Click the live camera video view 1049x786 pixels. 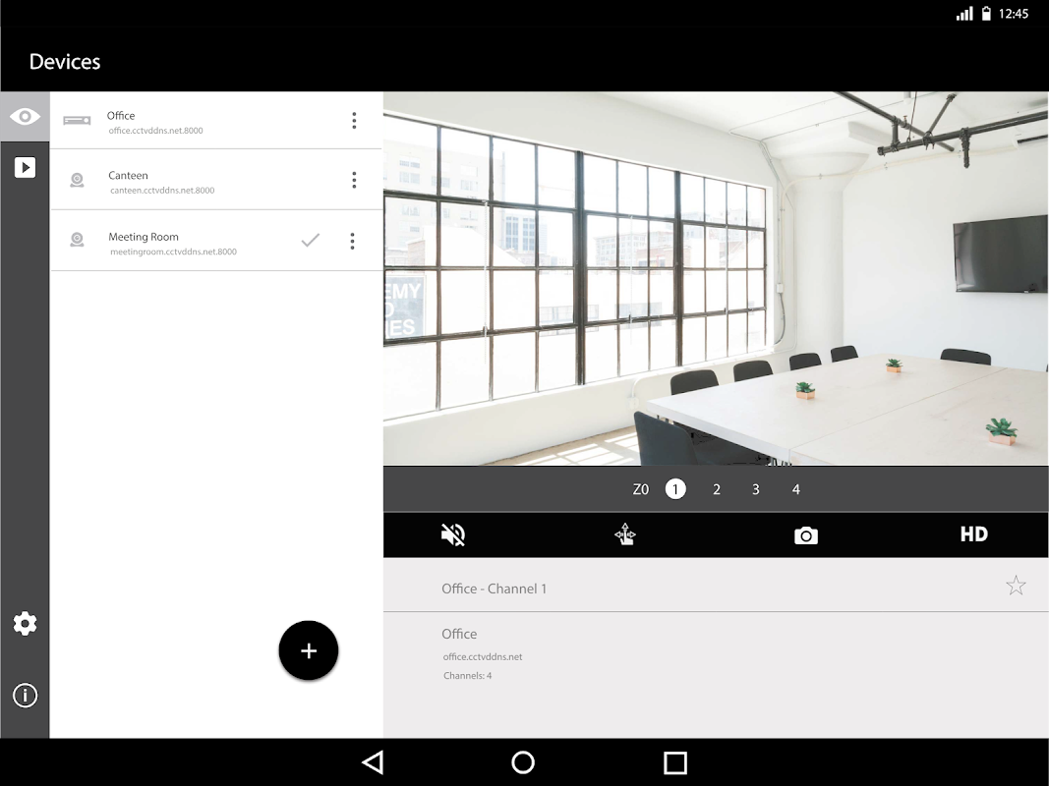coord(716,279)
